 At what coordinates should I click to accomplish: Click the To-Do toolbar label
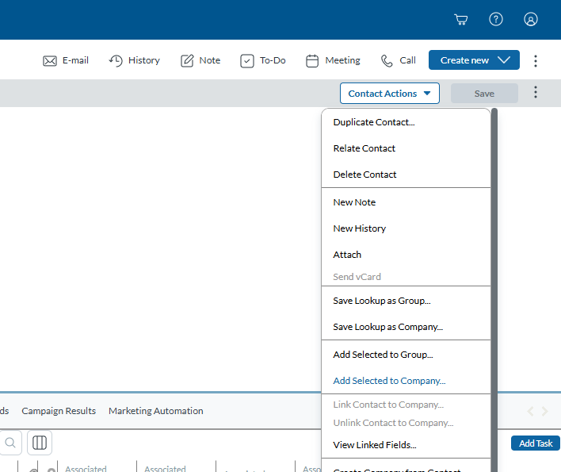point(273,60)
